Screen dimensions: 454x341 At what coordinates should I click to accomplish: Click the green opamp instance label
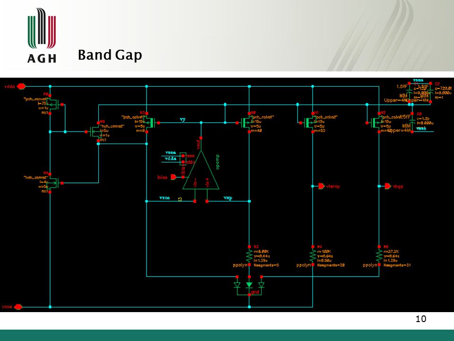[218, 162]
